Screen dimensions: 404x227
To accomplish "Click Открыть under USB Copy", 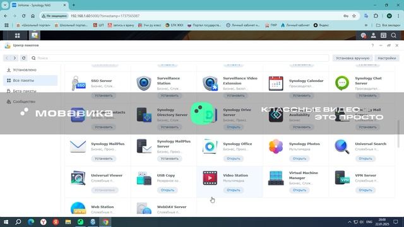I will (x=167, y=190).
